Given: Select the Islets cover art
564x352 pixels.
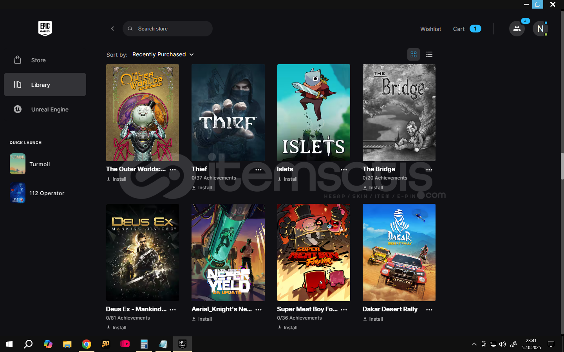Looking at the screenshot, I should click(314, 113).
